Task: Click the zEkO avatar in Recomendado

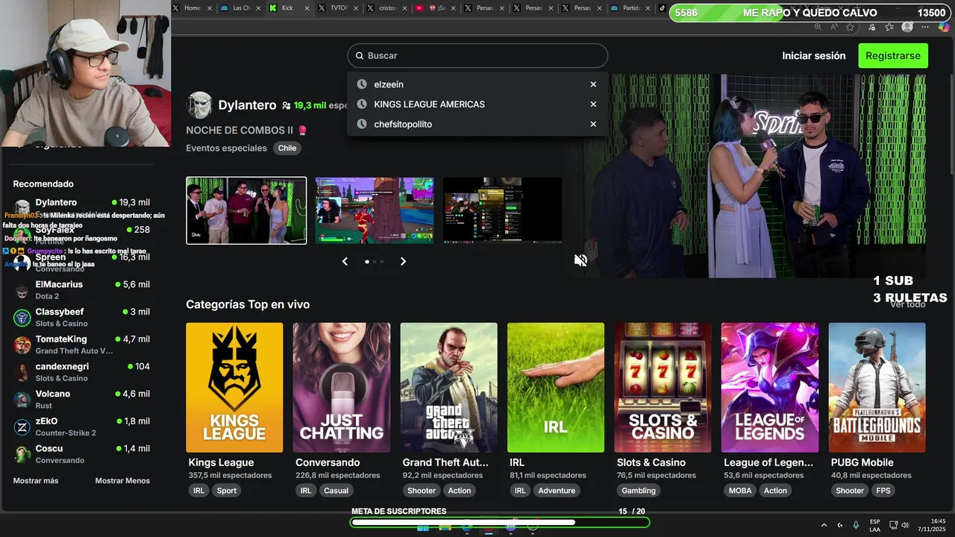Action: [22, 427]
